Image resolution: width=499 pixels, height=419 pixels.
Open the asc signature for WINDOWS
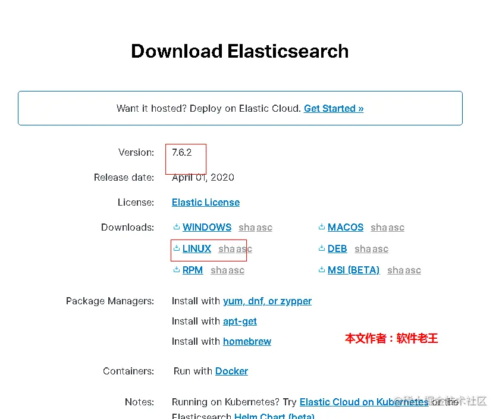[x=265, y=228]
